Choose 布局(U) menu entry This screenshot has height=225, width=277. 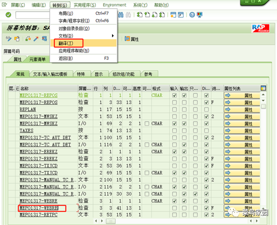[83, 13]
